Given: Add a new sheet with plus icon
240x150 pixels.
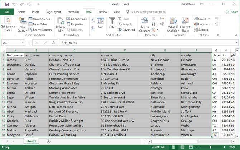Looking at the screenshot, I should tap(48, 141).
